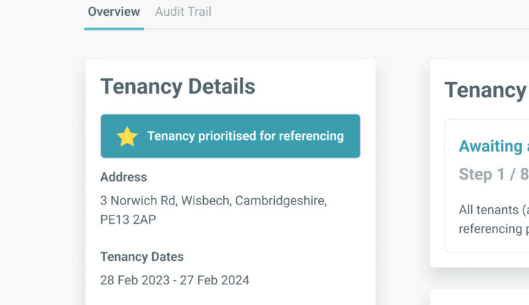The height and width of the screenshot is (305, 529).
Task: Click the Tenancy prioritised for referencing banner
Action: (x=231, y=136)
